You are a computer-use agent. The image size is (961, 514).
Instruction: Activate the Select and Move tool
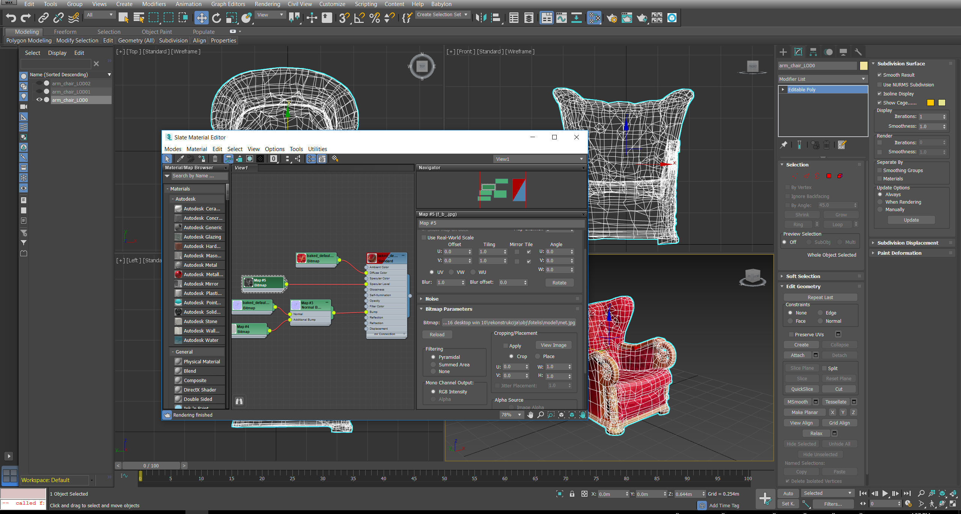coord(202,18)
